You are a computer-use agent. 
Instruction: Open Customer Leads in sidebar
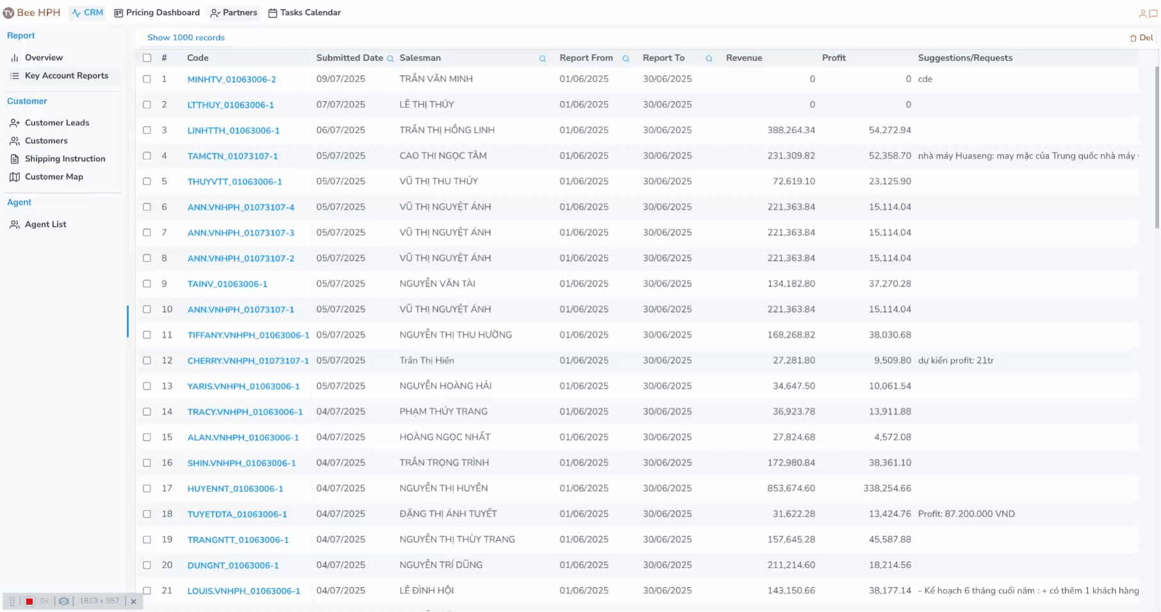click(x=56, y=123)
